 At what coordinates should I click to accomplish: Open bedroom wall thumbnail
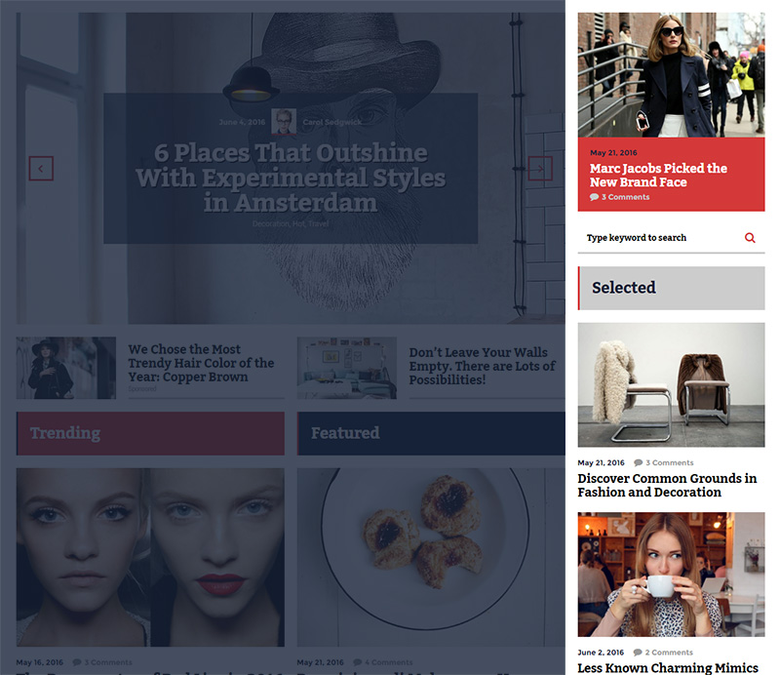click(x=347, y=368)
